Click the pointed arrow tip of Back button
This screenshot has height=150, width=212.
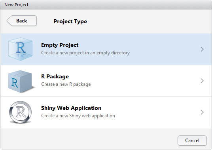(8, 21)
